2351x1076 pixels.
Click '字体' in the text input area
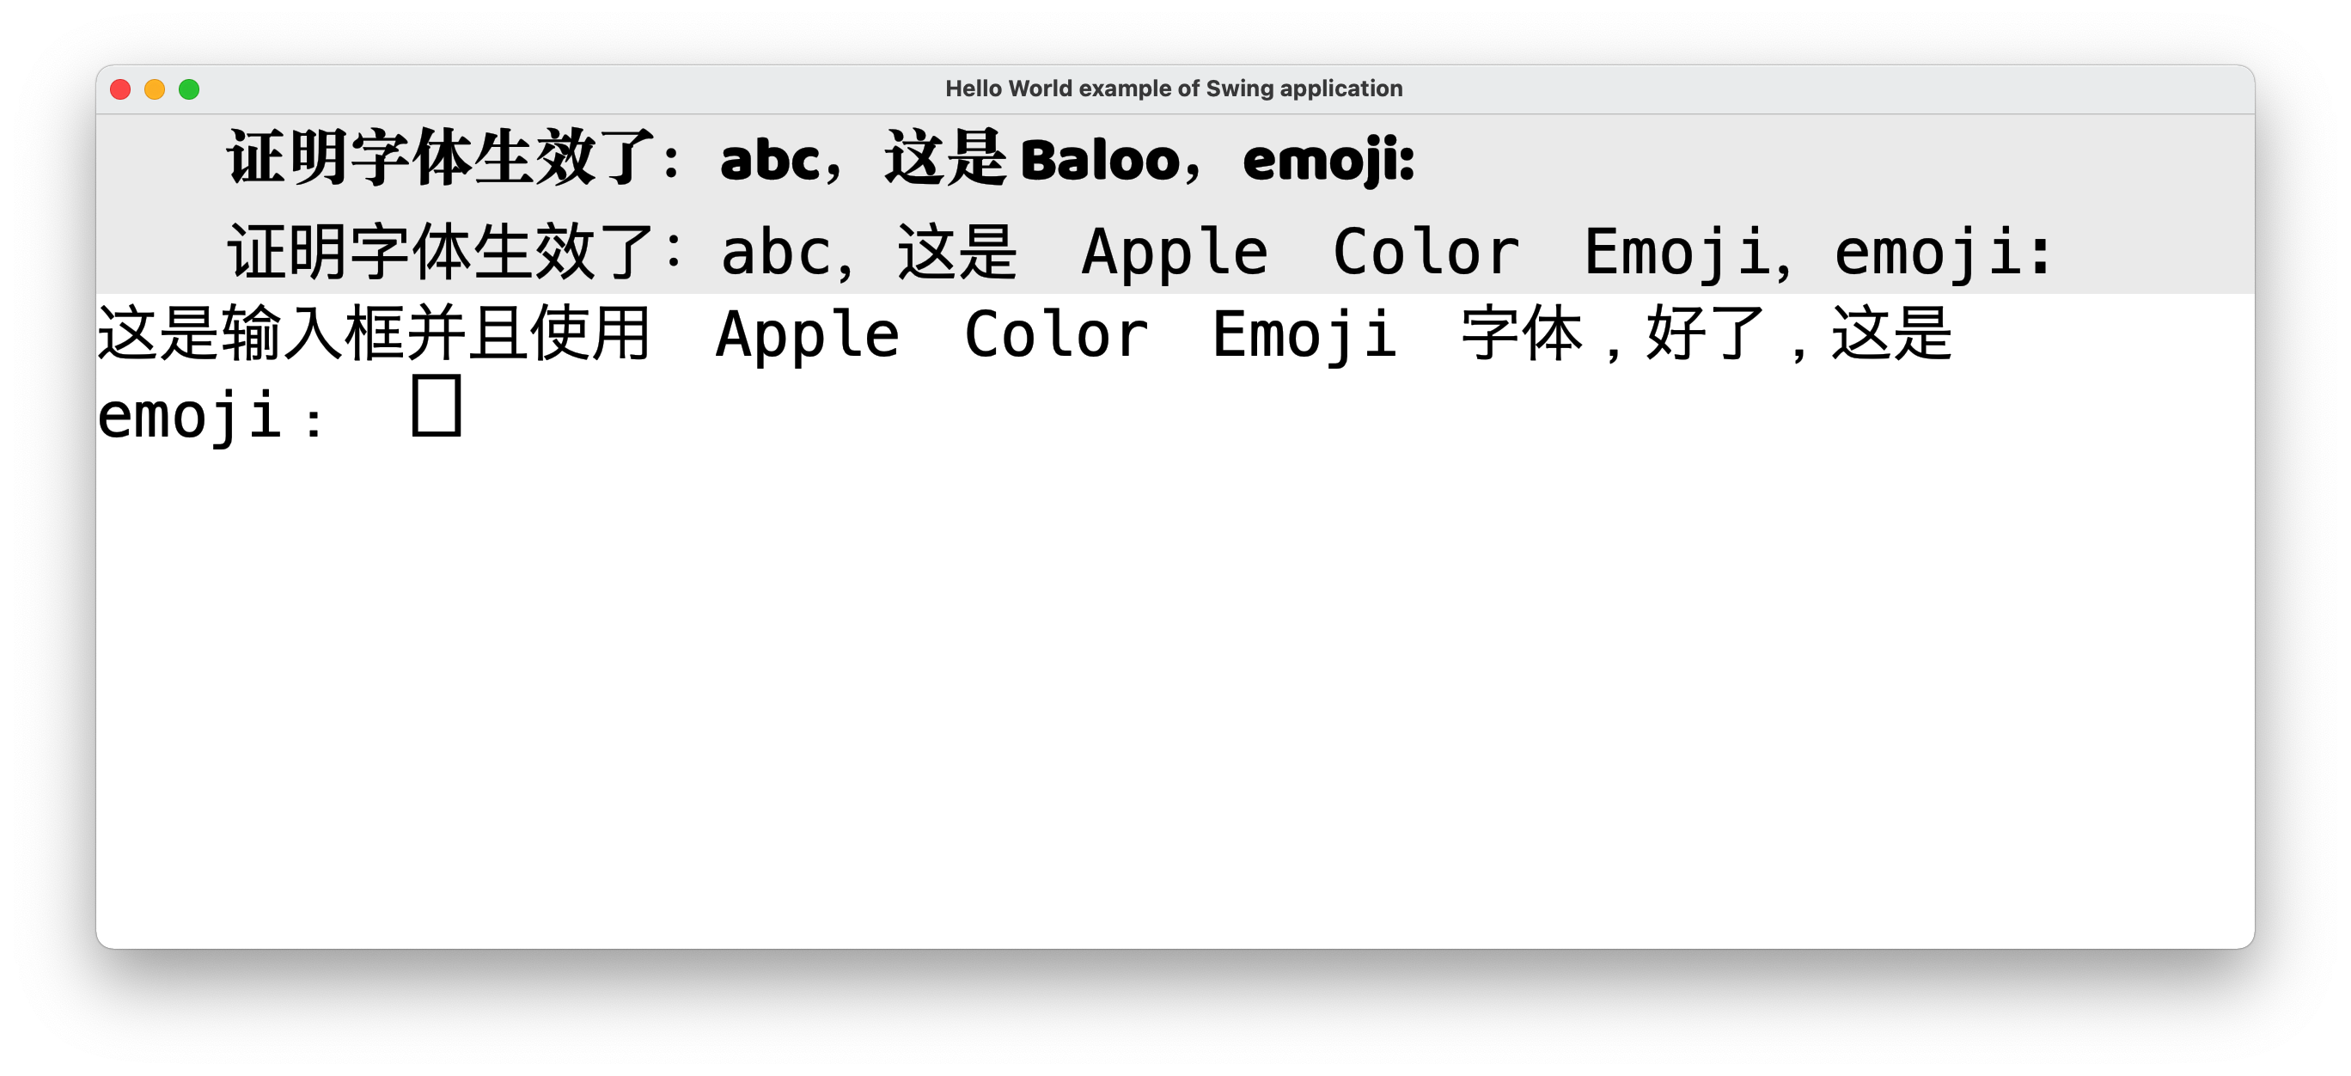[1522, 334]
